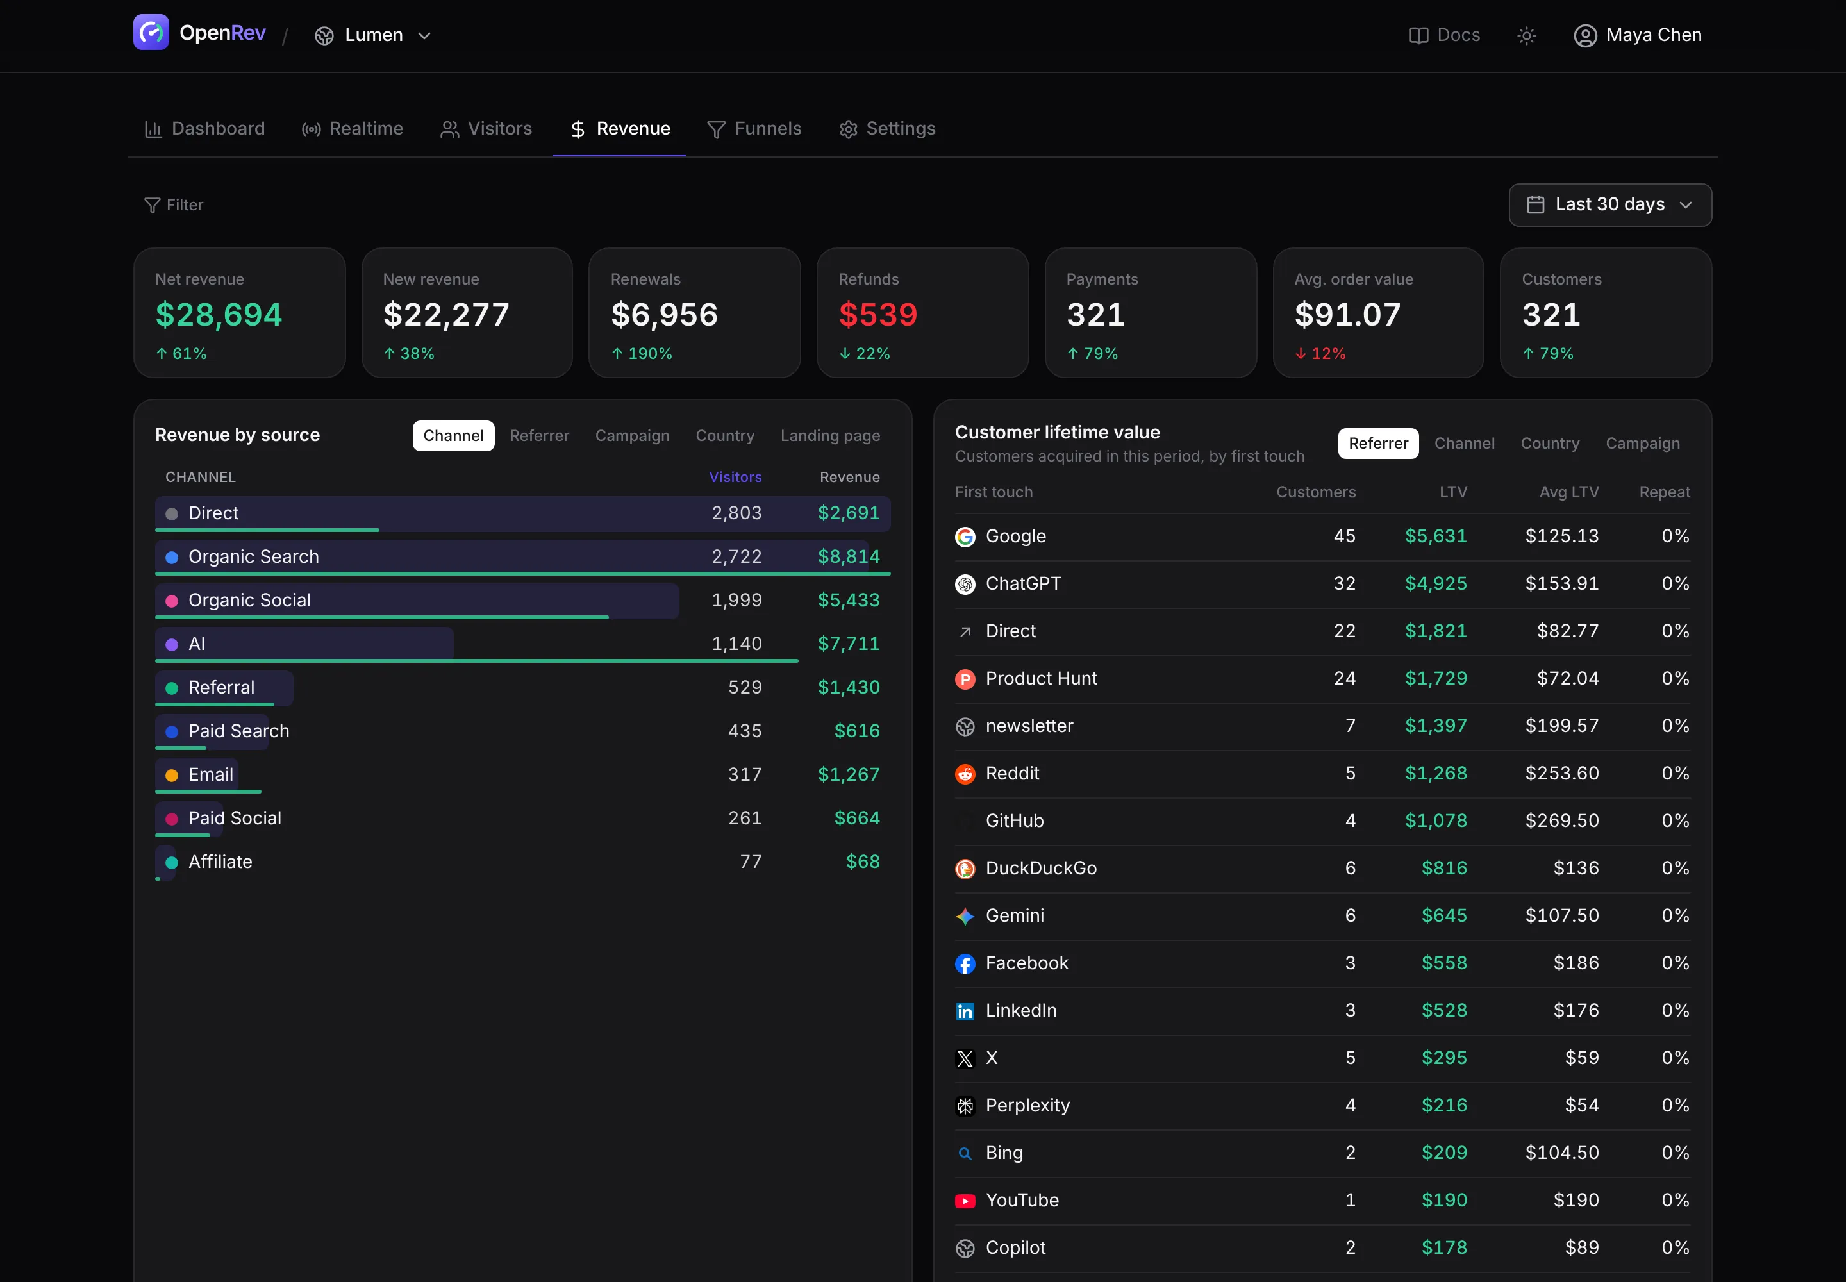Click the Direct arrow icon in LTV table

pos(965,632)
